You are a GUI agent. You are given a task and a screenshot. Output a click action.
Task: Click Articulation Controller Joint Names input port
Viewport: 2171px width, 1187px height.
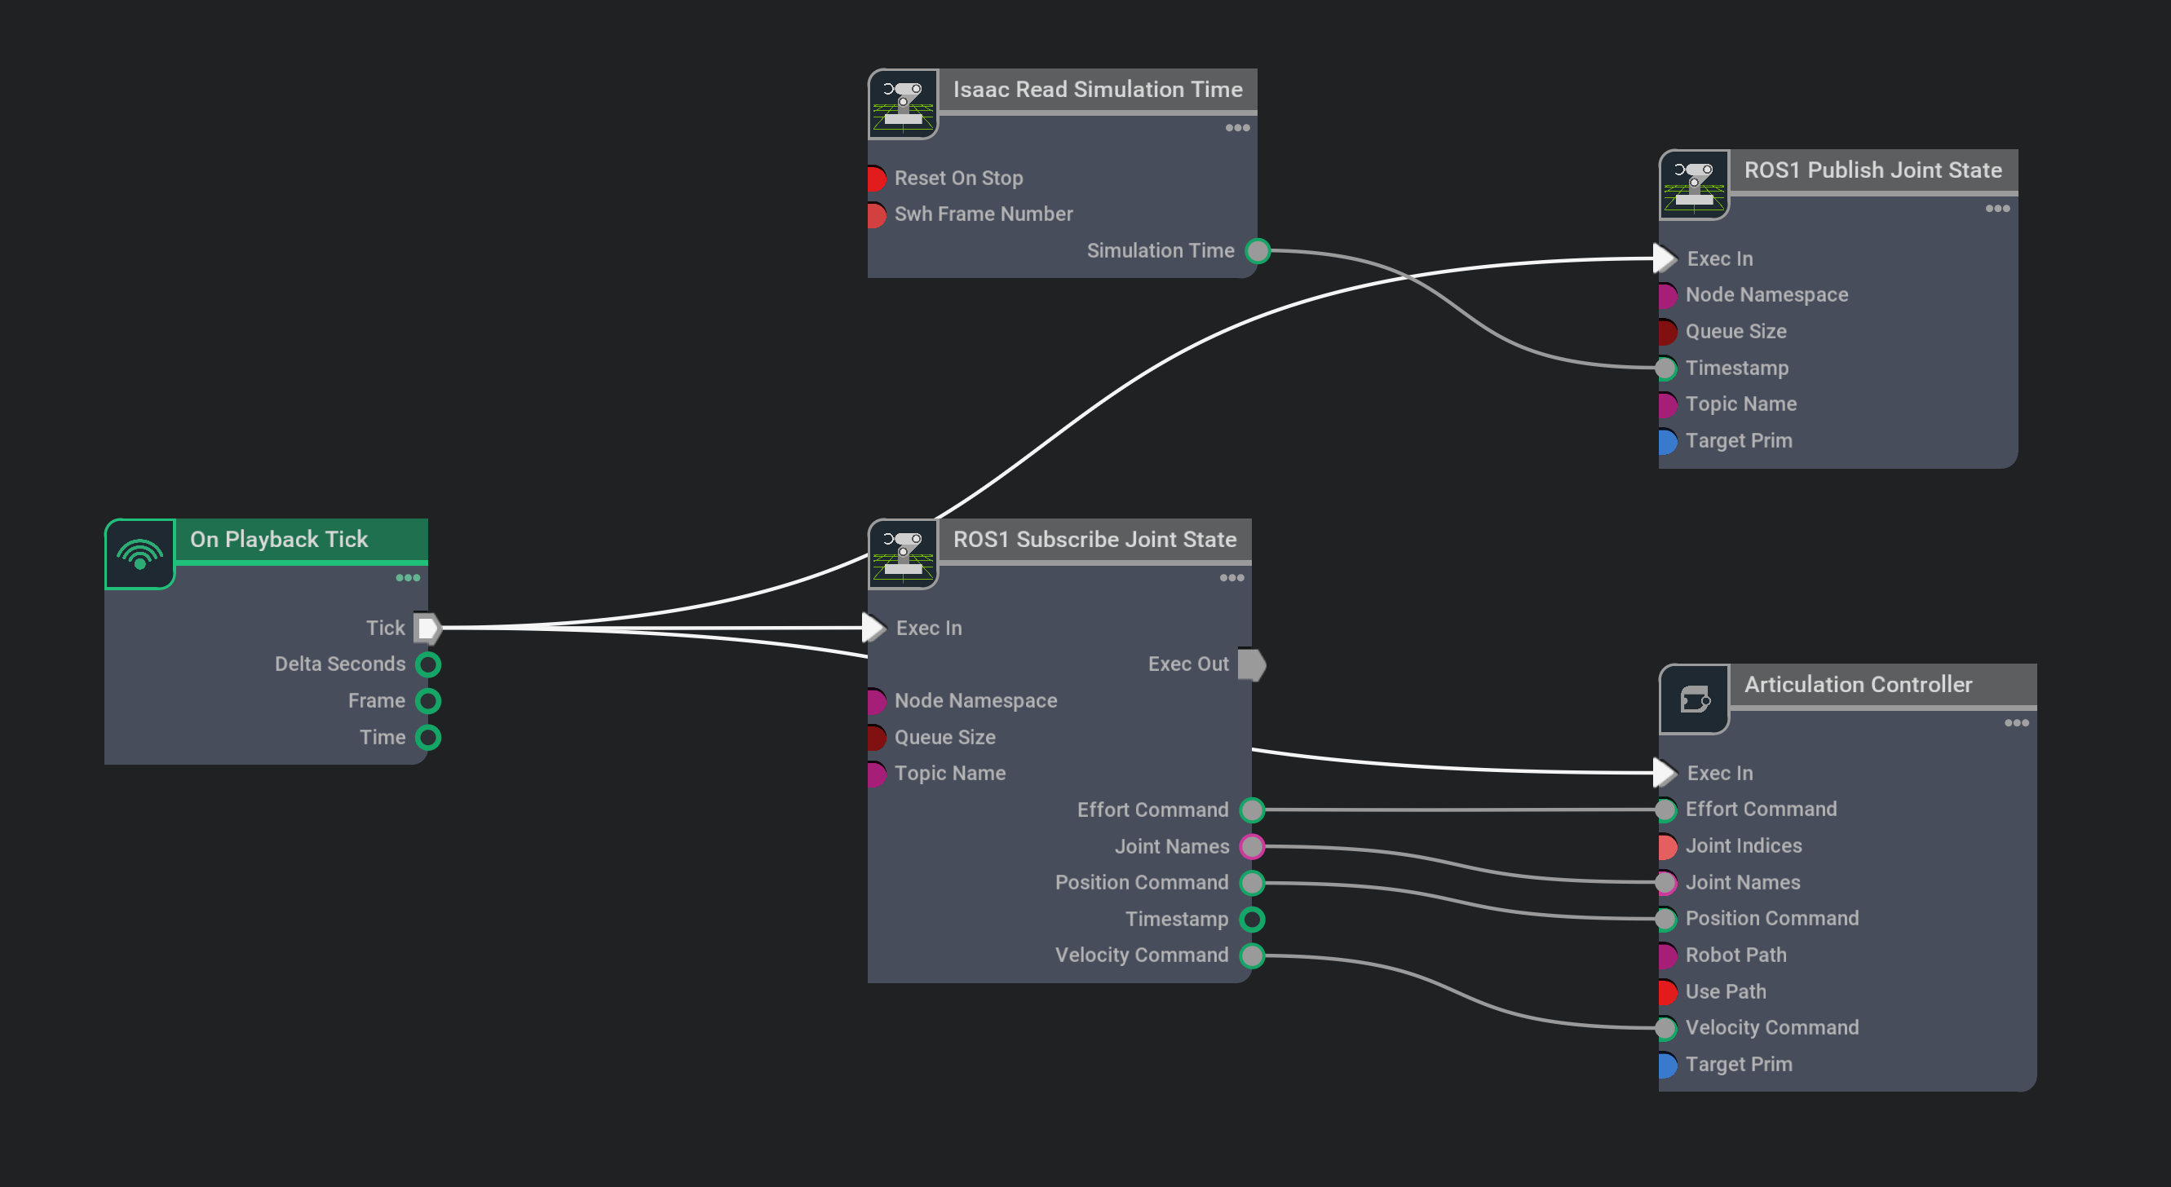tap(1666, 883)
